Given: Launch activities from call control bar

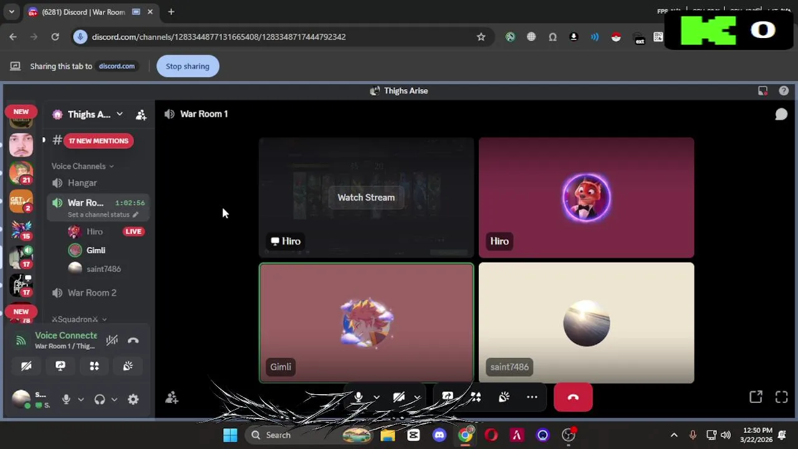Looking at the screenshot, I should pos(476,397).
